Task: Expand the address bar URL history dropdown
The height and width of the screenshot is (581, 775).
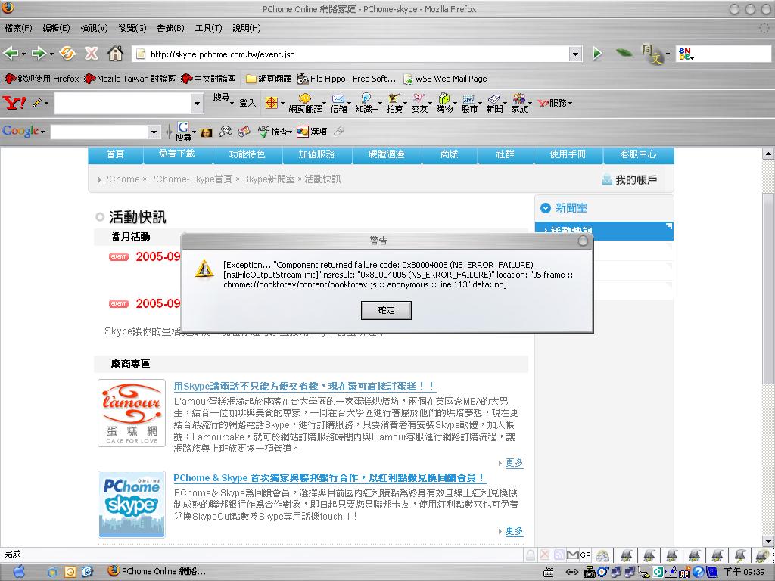Action: (x=575, y=54)
